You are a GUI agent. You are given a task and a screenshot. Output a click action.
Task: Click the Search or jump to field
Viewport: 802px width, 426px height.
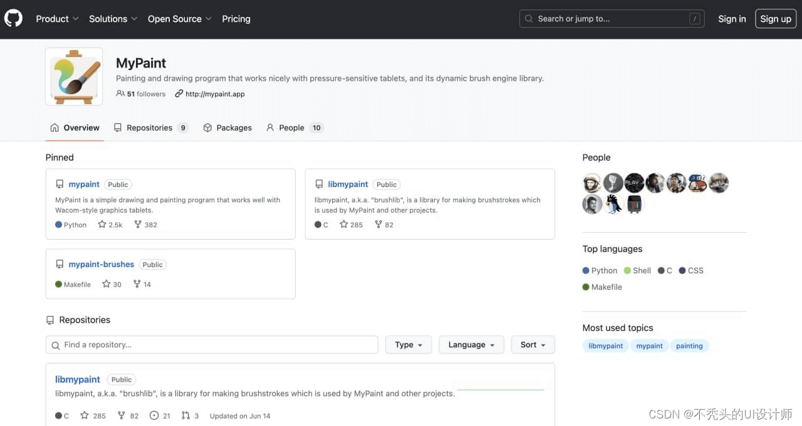(612, 19)
